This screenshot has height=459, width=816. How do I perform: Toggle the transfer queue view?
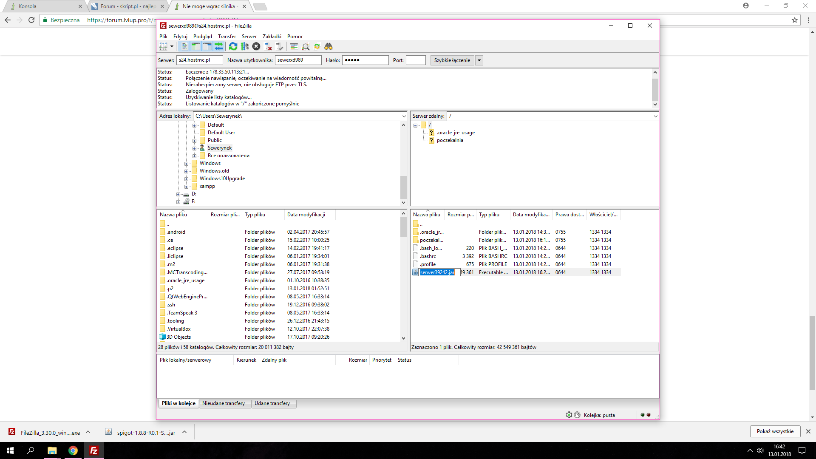click(x=219, y=46)
